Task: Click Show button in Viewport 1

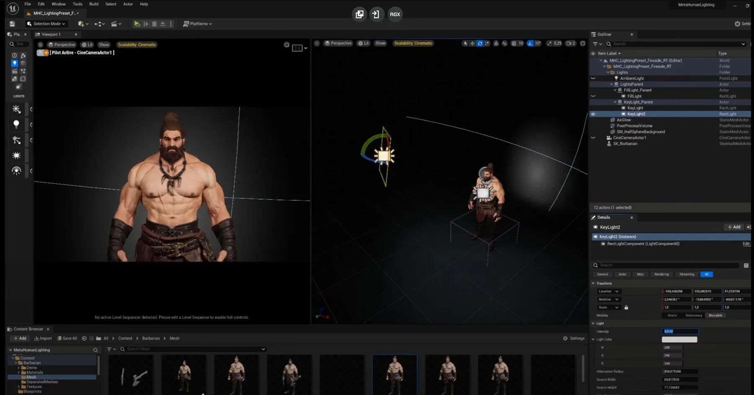Action: pos(104,45)
